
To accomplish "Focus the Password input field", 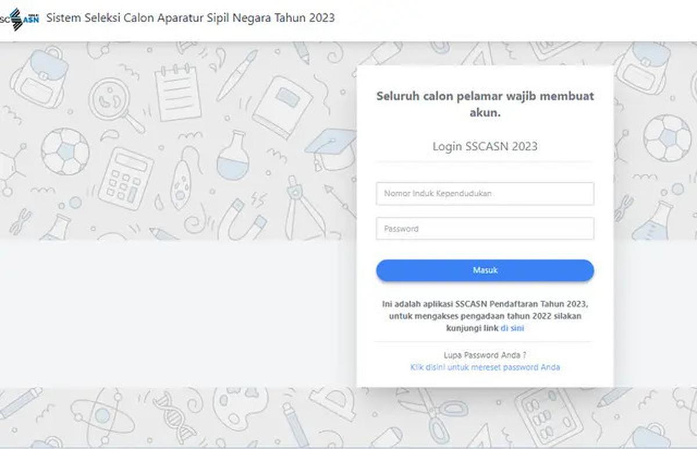I will pyautogui.click(x=485, y=228).
